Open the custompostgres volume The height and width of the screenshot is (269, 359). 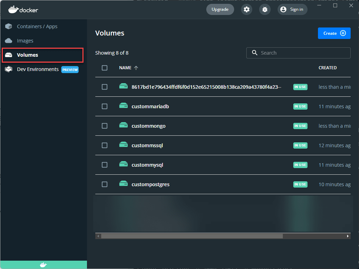(150, 184)
